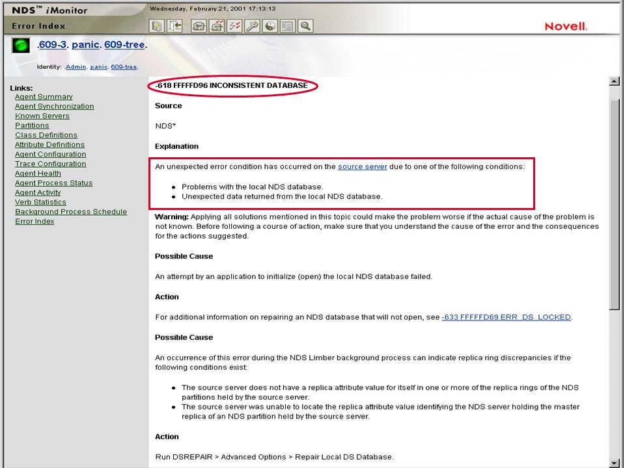Follow the source server hyperlink
The height and width of the screenshot is (468, 625).
[363, 167]
